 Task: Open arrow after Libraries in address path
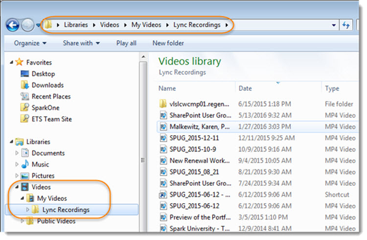[x=94, y=25]
